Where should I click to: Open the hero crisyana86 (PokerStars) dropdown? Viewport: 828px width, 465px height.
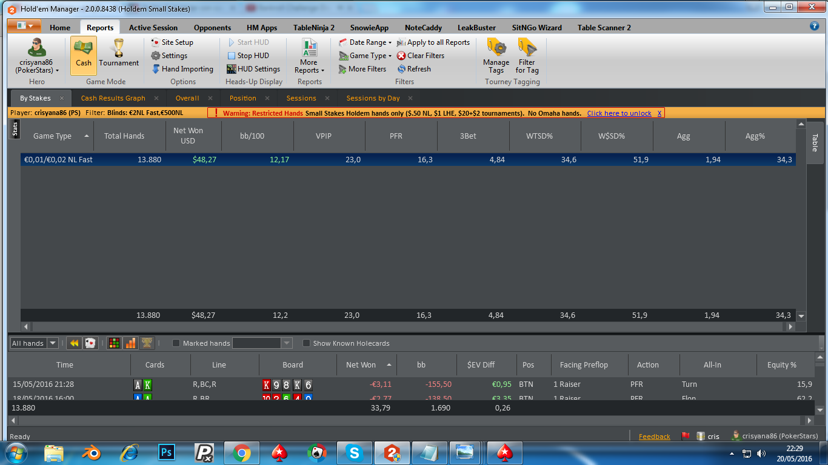37,55
